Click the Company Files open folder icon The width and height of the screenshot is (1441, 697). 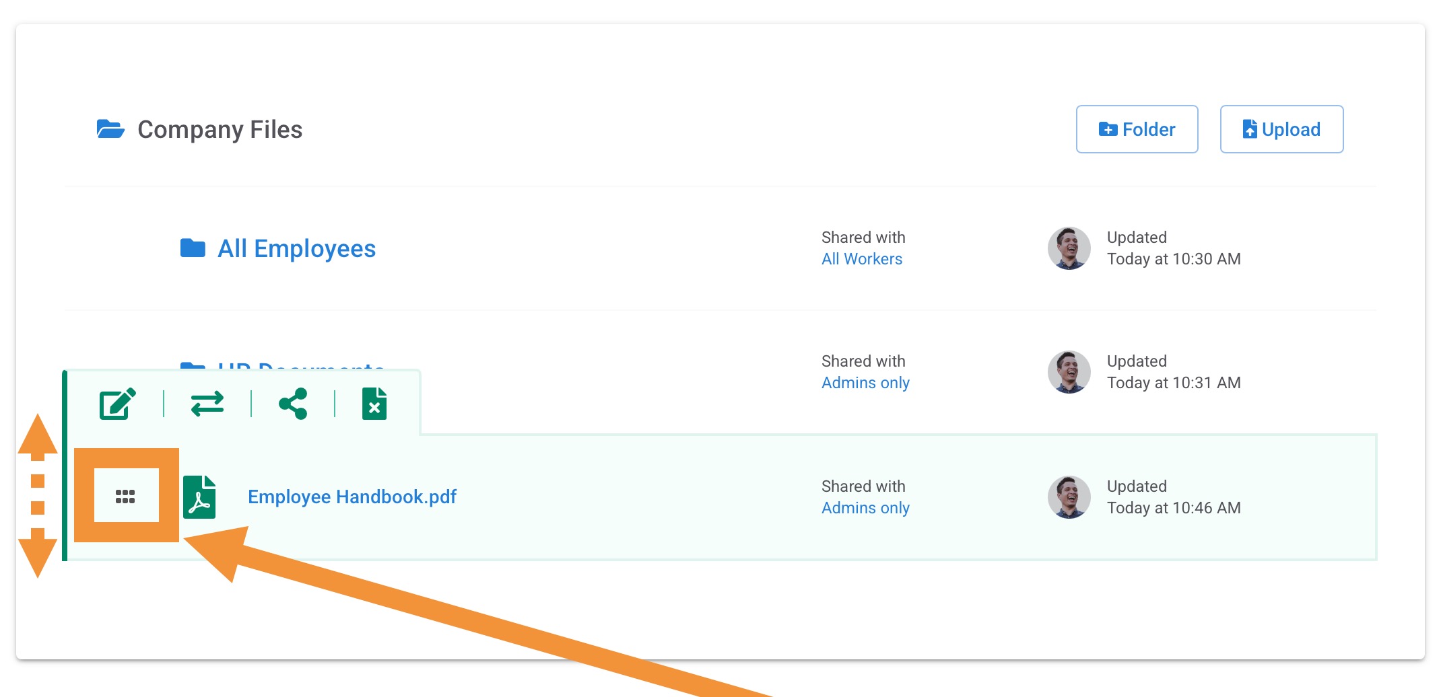[110, 129]
